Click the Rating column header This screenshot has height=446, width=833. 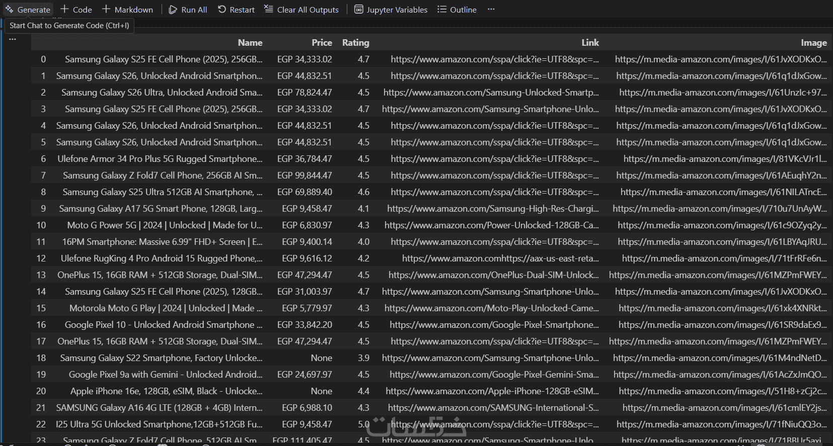click(x=356, y=43)
